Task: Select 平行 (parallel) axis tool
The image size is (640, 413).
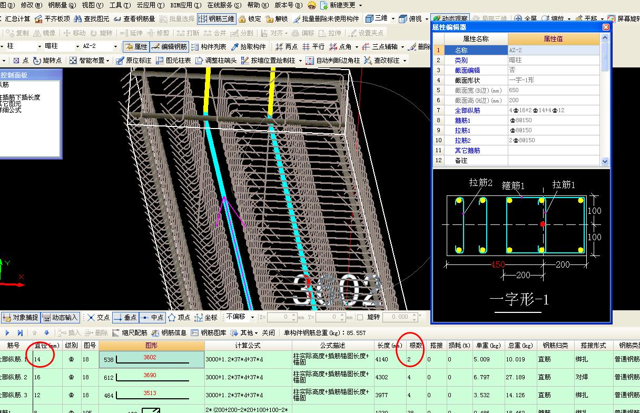Action: [x=313, y=47]
